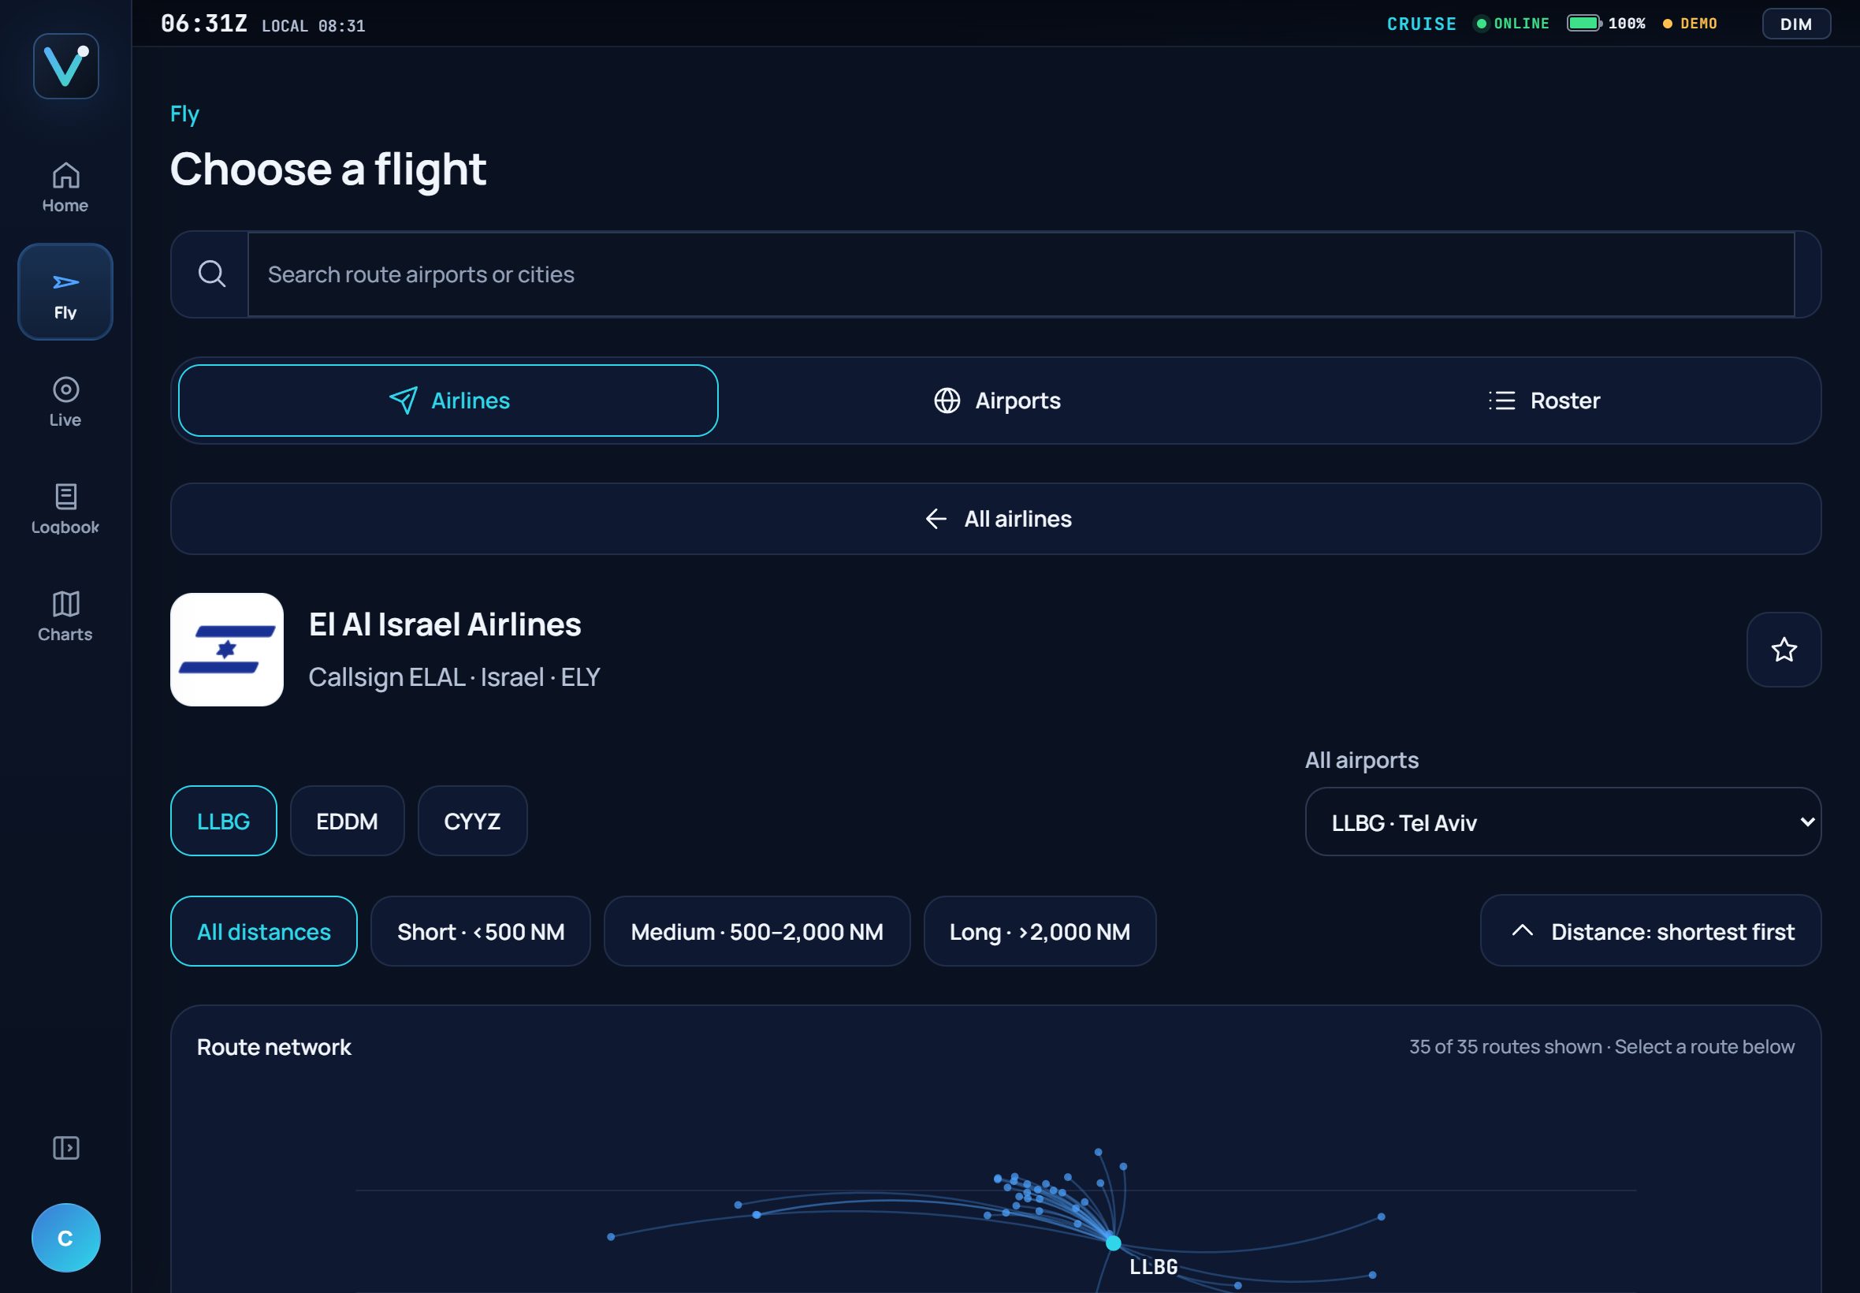Favorite El Al with the star icon
The width and height of the screenshot is (1860, 1293).
coord(1784,650)
